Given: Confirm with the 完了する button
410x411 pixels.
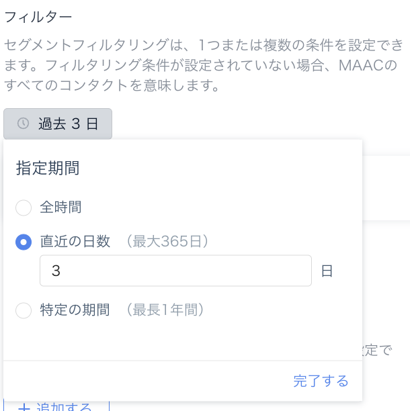Looking at the screenshot, I should (x=321, y=381).
